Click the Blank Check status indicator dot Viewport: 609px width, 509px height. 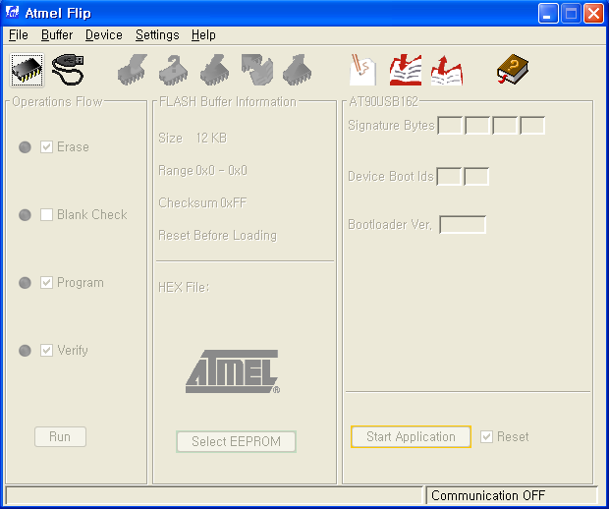click(25, 214)
